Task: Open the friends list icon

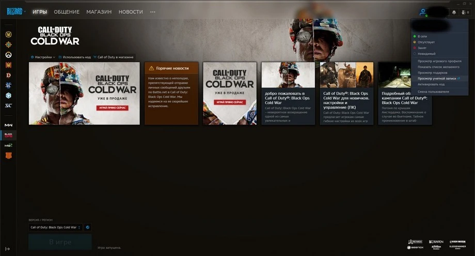Action: point(464,12)
